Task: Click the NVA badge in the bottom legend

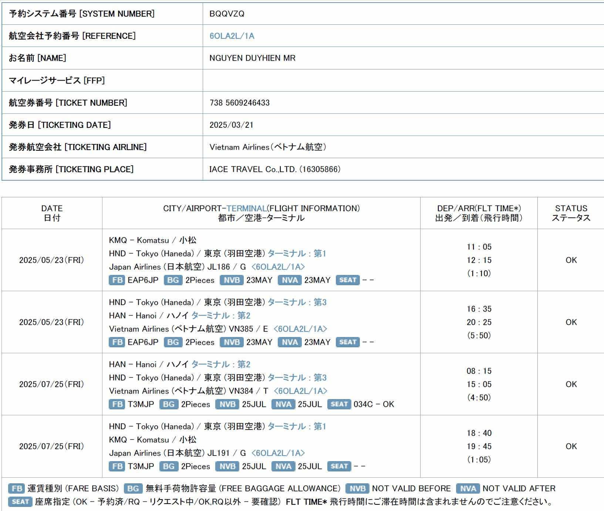Action: point(468,488)
